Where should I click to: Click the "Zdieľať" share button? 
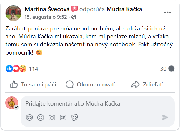147,85
